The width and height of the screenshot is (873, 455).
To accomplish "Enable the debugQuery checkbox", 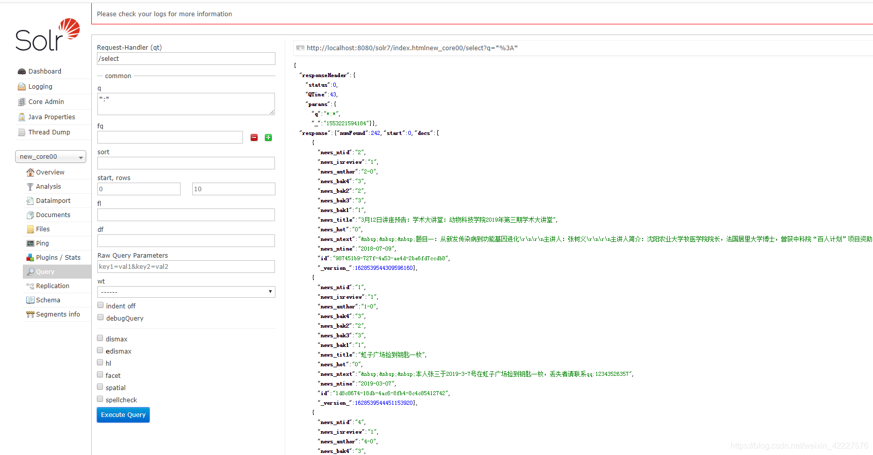I will (x=100, y=318).
